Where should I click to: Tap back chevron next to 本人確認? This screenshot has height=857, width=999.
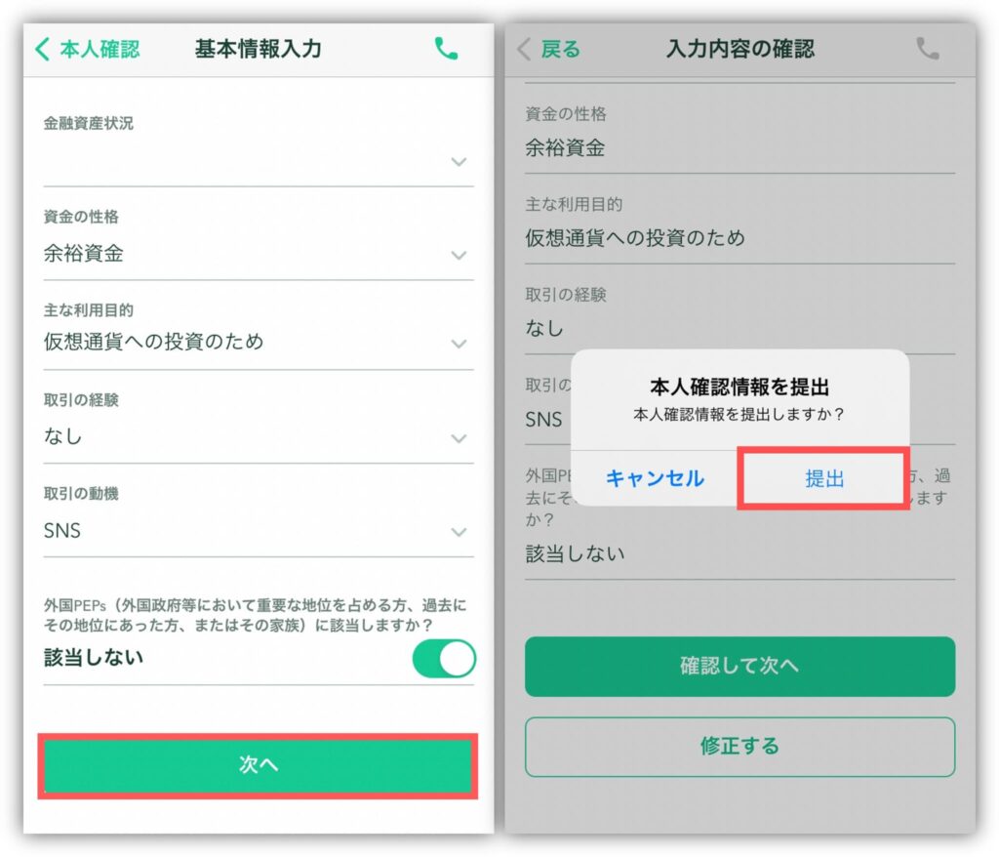click(43, 49)
